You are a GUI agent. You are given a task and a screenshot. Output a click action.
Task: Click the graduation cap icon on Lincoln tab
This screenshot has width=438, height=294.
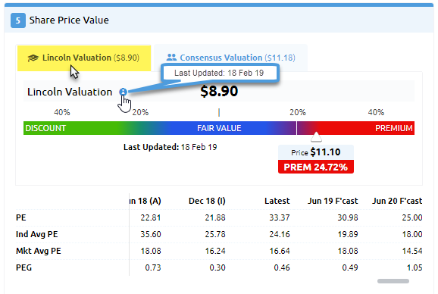click(33, 58)
